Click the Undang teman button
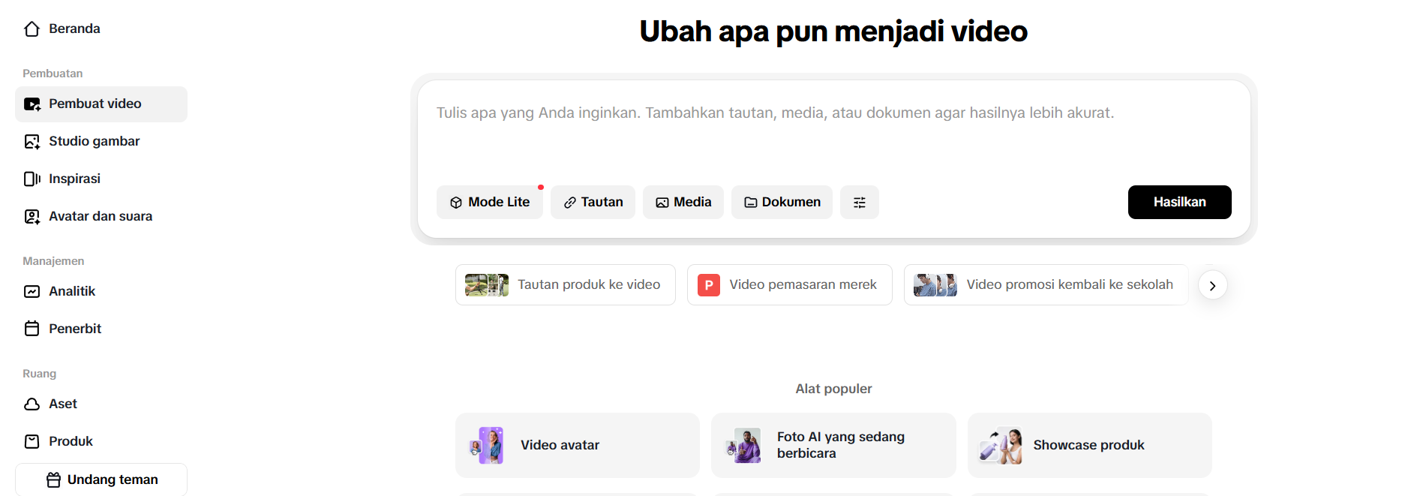This screenshot has width=1420, height=496. pos(101,479)
